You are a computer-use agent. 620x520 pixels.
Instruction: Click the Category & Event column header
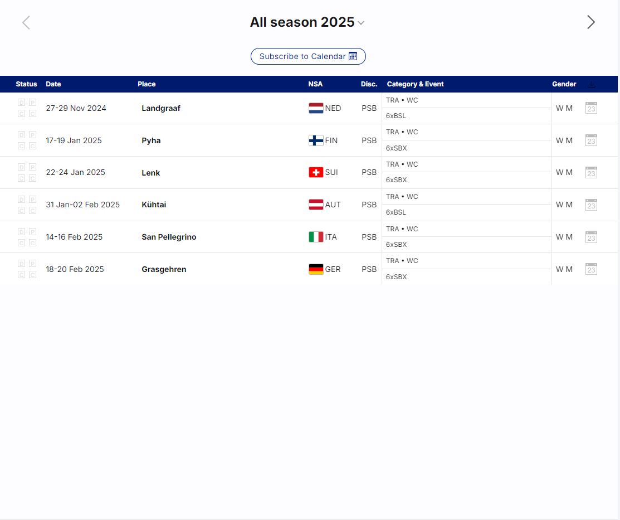coord(415,84)
